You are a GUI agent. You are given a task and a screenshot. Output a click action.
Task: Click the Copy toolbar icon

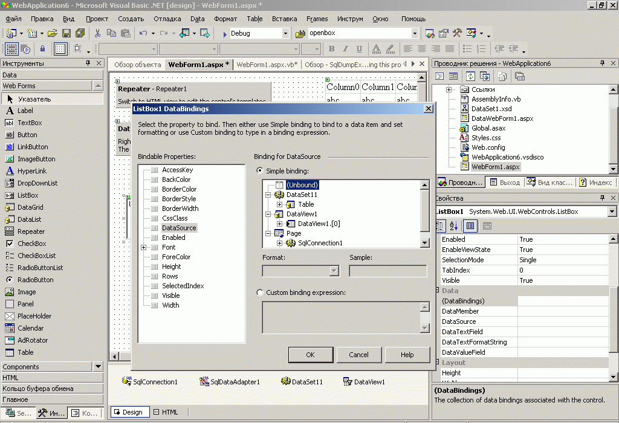tap(111, 34)
